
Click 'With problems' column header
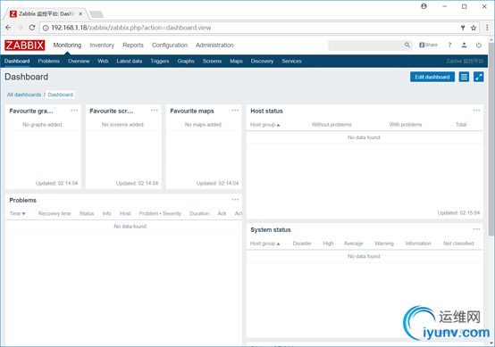pyautogui.click(x=406, y=125)
